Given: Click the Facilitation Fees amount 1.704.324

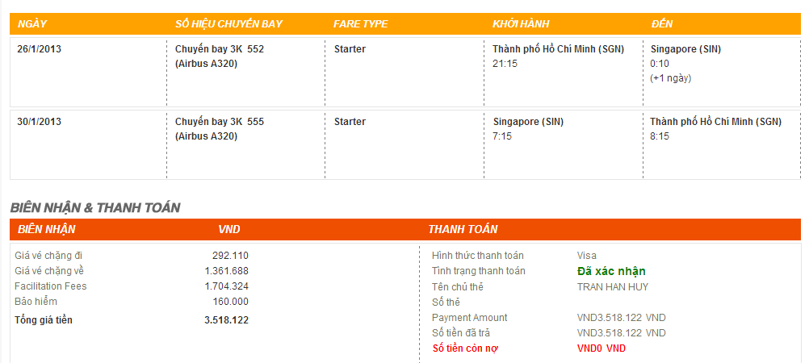Looking at the screenshot, I should click(x=226, y=286).
